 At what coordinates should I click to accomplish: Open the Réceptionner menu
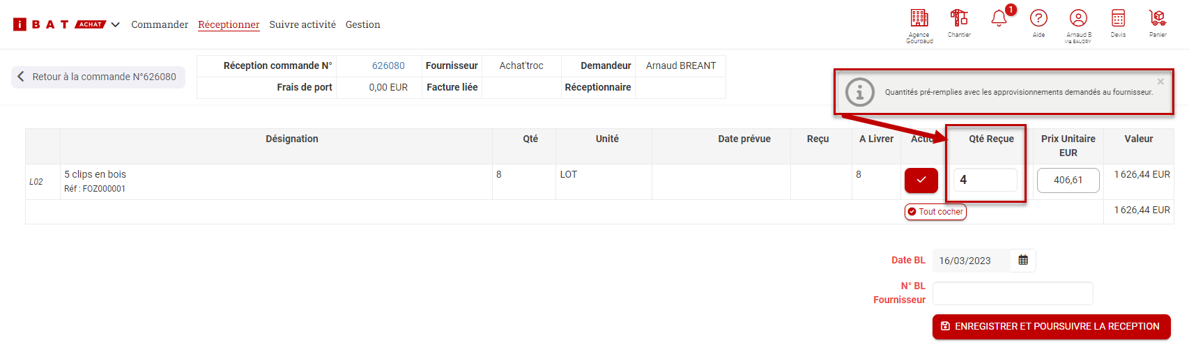point(229,24)
